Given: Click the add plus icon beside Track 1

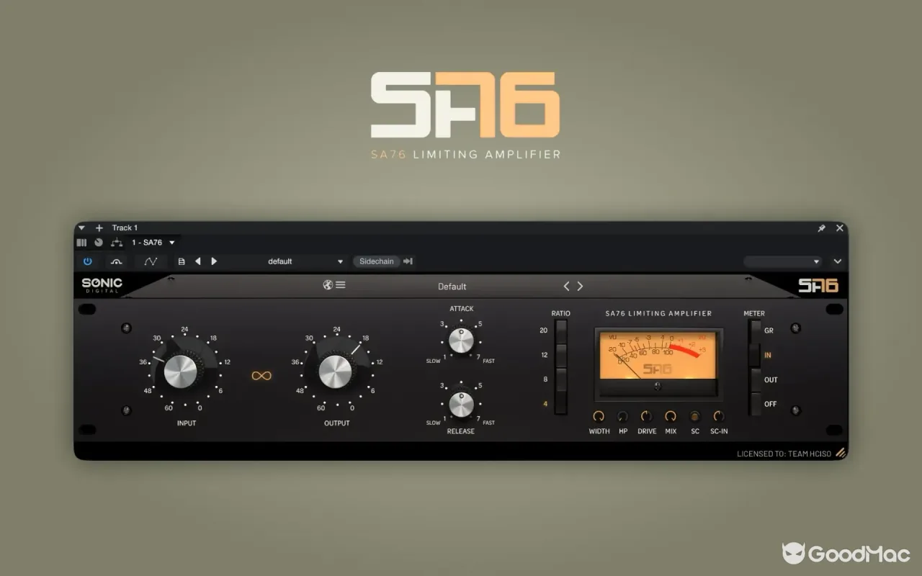Looking at the screenshot, I should (x=99, y=228).
